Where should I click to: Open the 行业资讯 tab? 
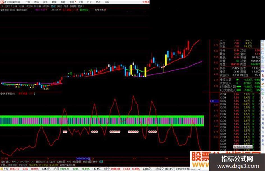[43, 165]
